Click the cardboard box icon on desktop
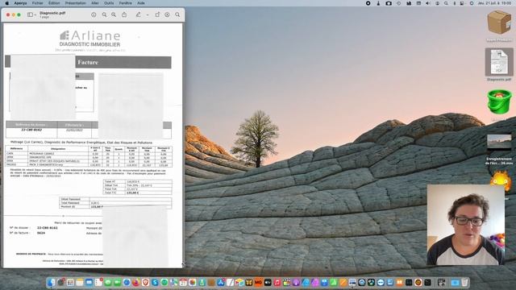Screen dimensions: 516x290 tap(499, 22)
